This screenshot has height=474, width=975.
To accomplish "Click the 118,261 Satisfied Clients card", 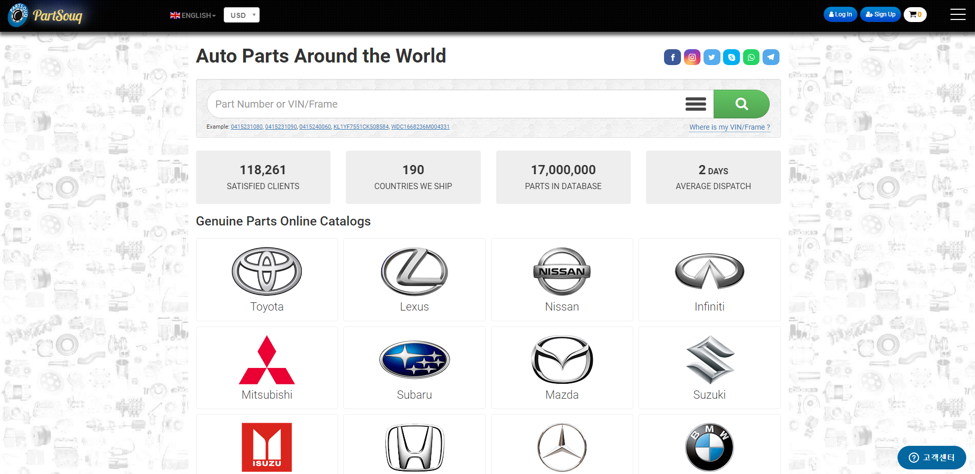I will point(263,177).
